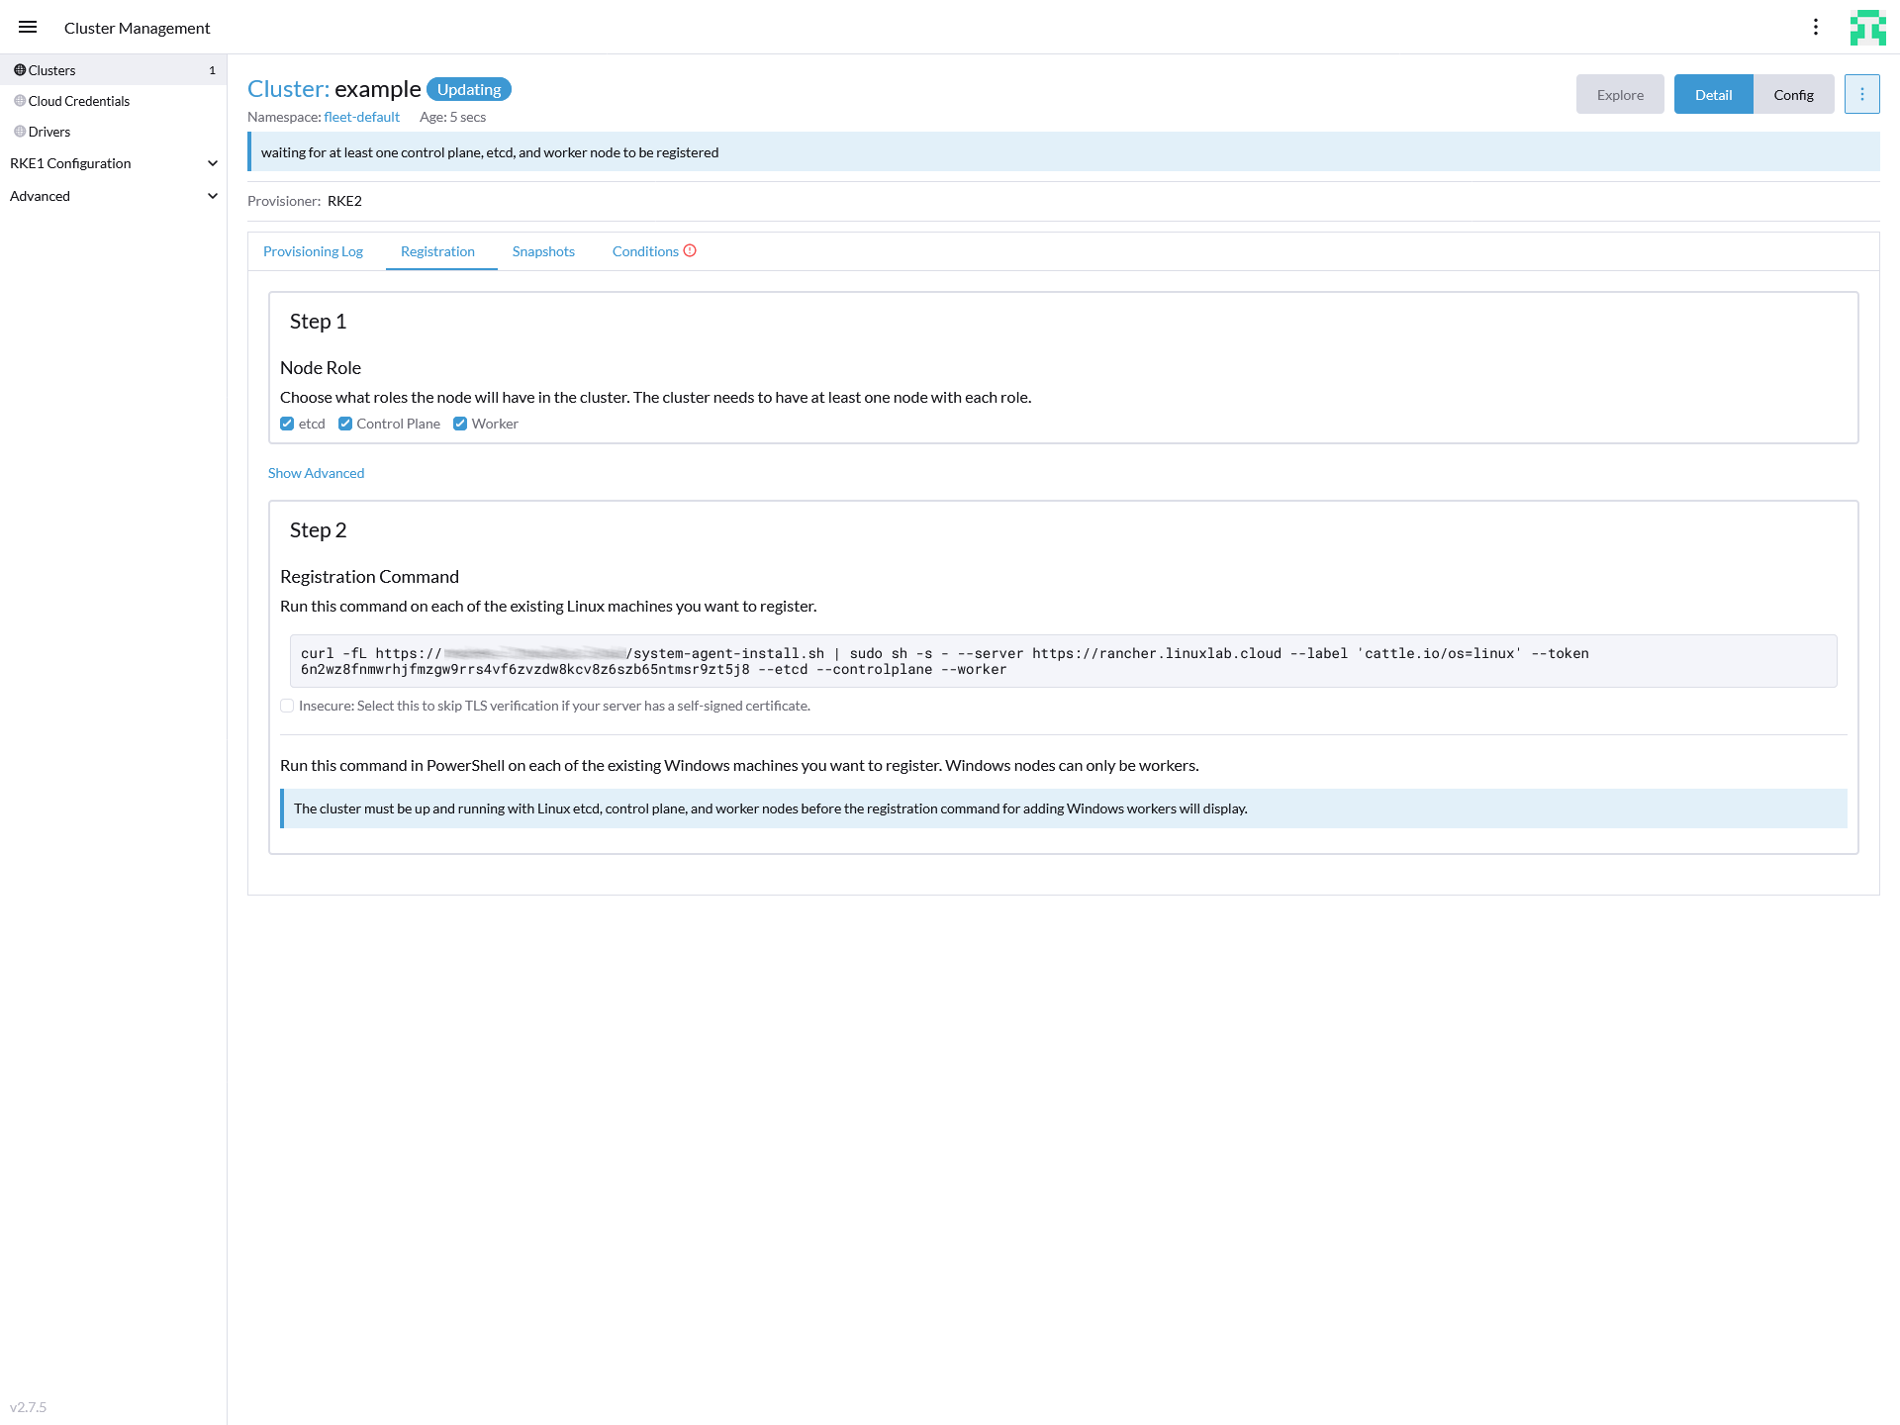Select the registration command text box
This screenshot has width=1900, height=1425.
[1063, 661]
